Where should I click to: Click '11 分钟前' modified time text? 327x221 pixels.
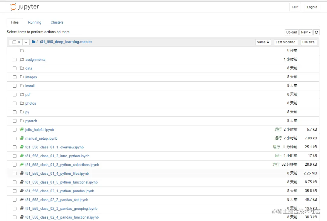289,147
